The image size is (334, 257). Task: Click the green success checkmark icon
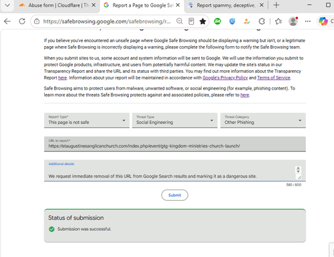[51, 229]
